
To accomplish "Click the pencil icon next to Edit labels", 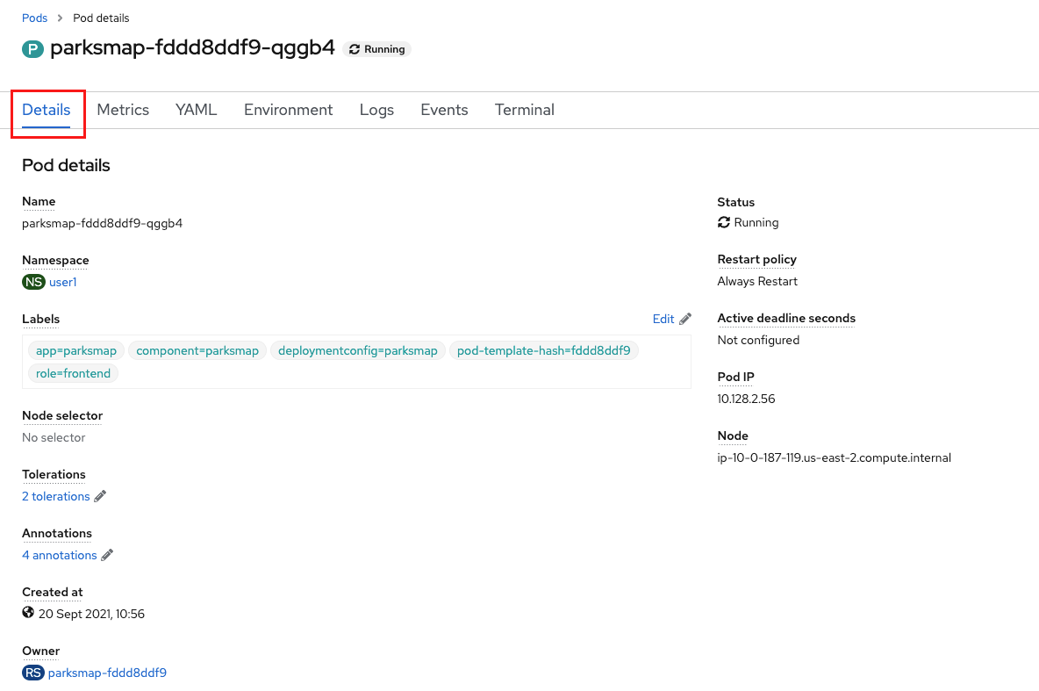I will point(685,319).
